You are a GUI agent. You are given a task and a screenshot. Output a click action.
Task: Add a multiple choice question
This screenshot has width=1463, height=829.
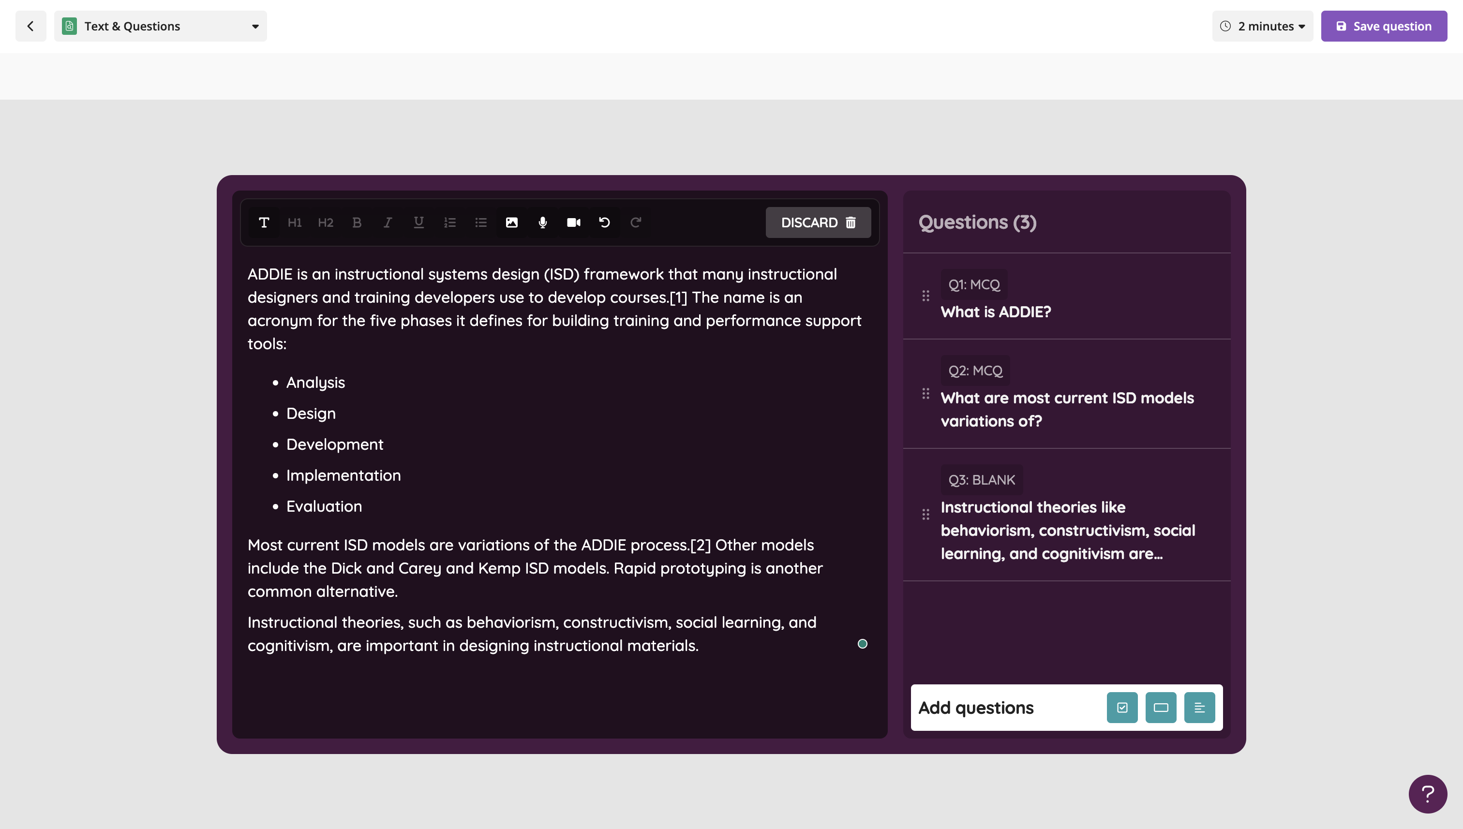click(1122, 707)
